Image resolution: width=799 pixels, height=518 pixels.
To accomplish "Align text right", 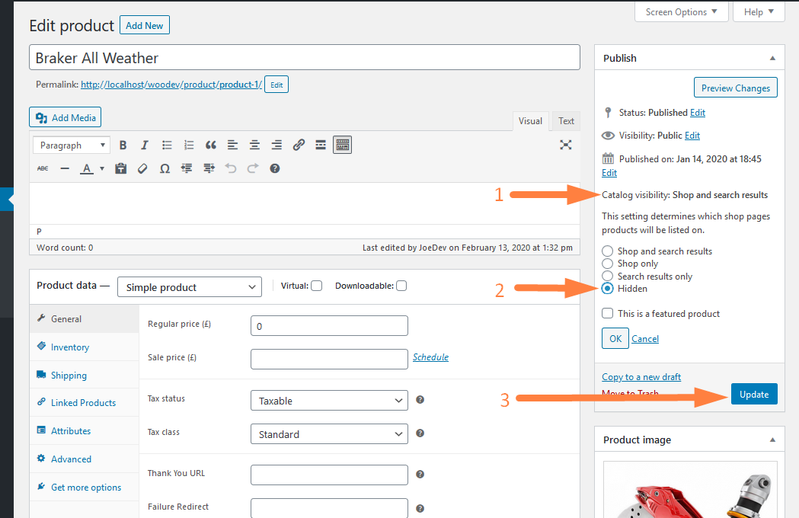I will coord(276,145).
